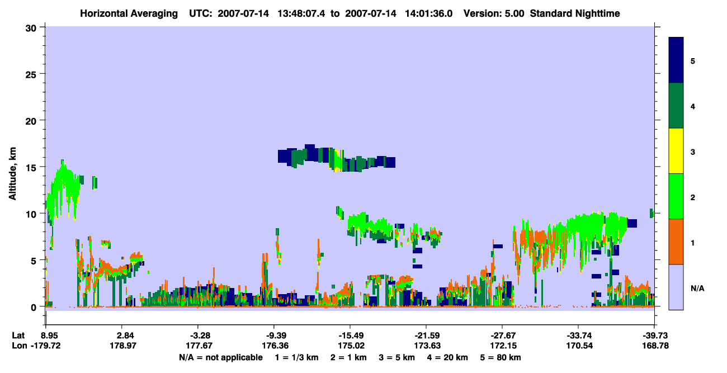
Task: Click the dark green colorbar segment labeled 4
Action: click(x=676, y=106)
